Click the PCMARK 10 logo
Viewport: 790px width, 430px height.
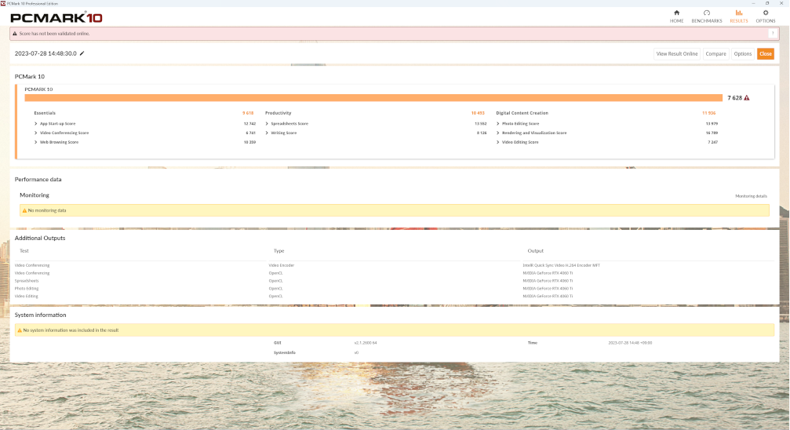pos(56,17)
